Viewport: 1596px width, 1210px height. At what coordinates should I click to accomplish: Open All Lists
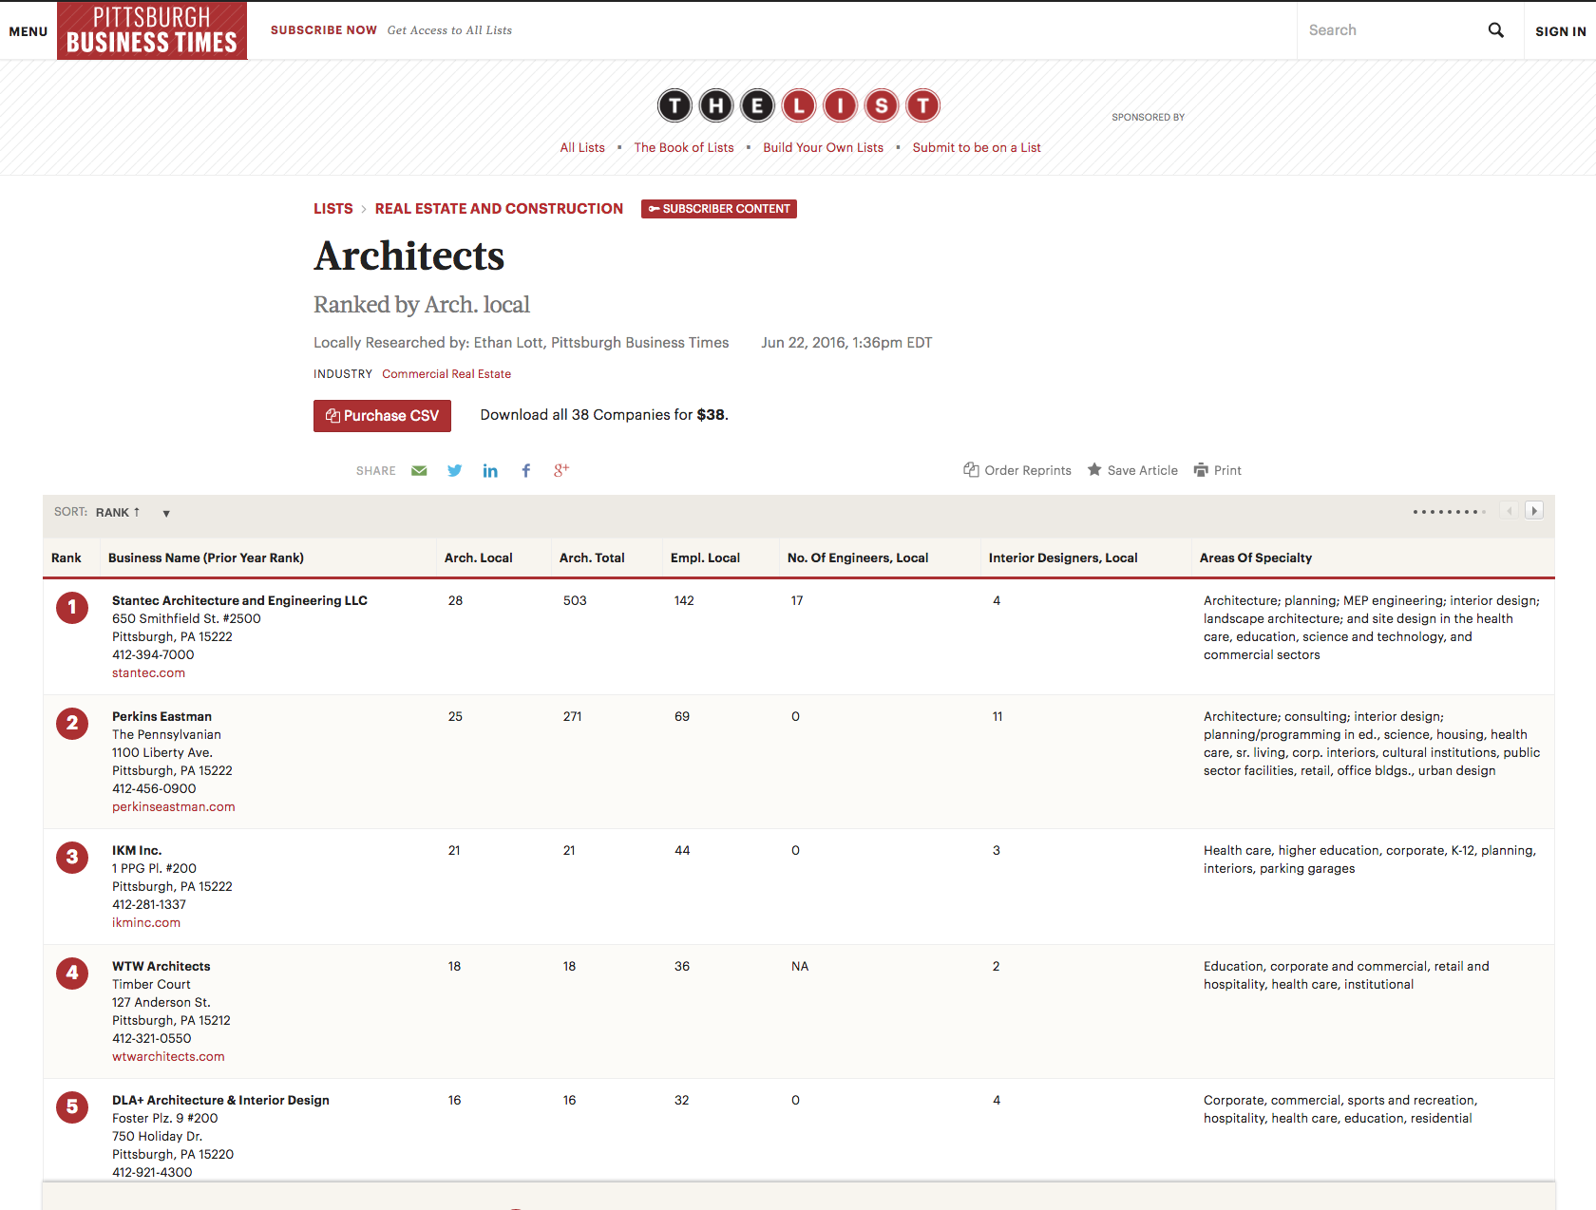point(582,147)
